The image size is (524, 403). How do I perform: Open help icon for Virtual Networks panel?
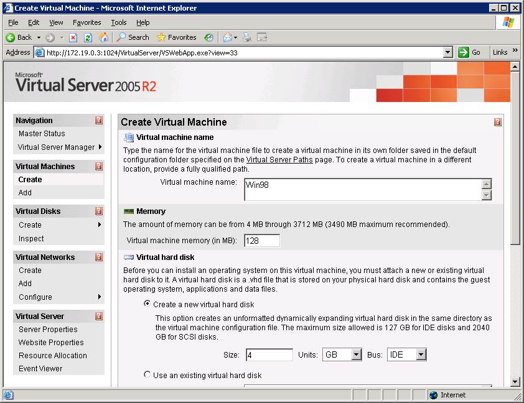(x=99, y=257)
